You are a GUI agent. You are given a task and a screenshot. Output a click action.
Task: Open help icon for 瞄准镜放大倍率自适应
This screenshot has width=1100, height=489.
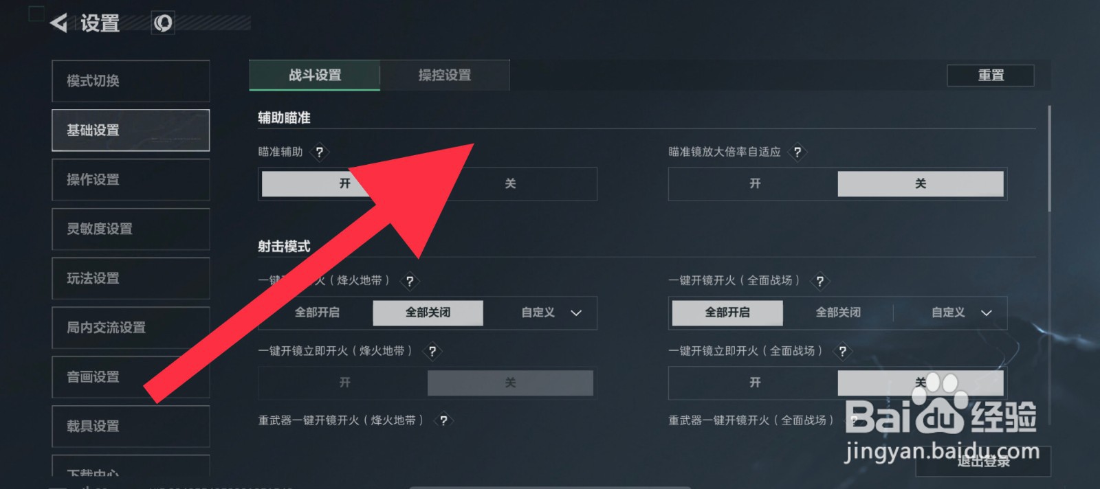(797, 152)
